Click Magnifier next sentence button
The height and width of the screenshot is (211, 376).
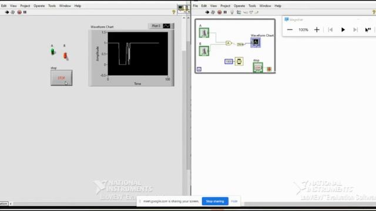355,30
